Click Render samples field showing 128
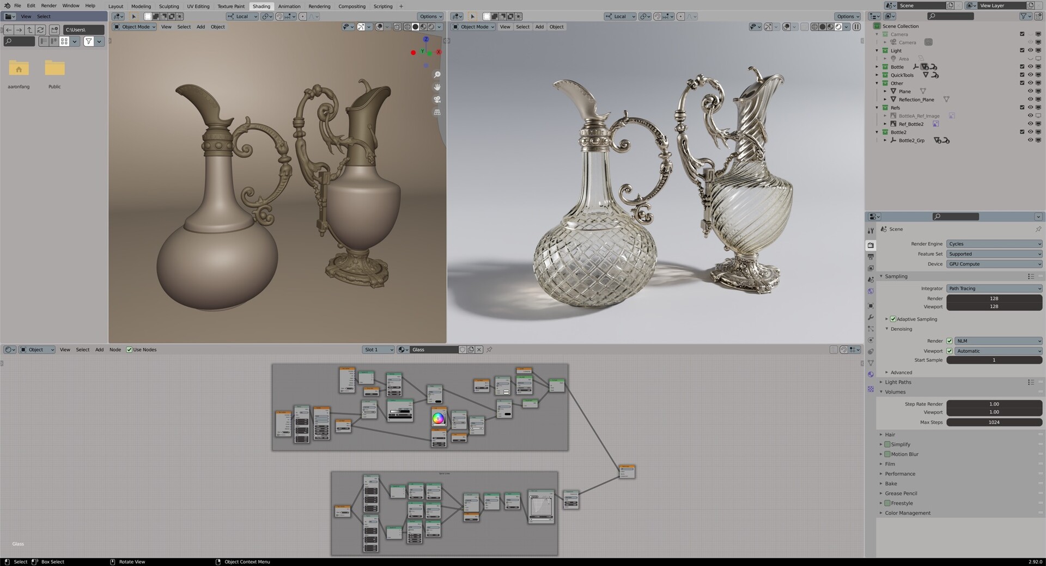The width and height of the screenshot is (1046, 566). 994,299
